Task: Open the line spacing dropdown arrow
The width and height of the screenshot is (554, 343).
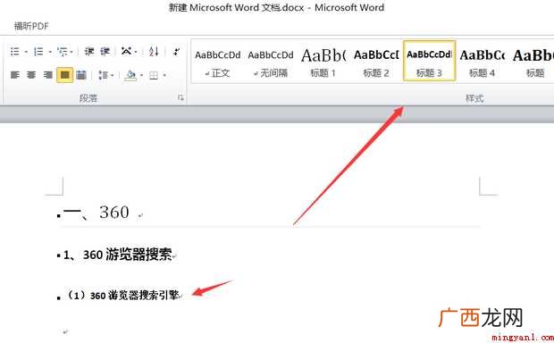Action: [113, 75]
